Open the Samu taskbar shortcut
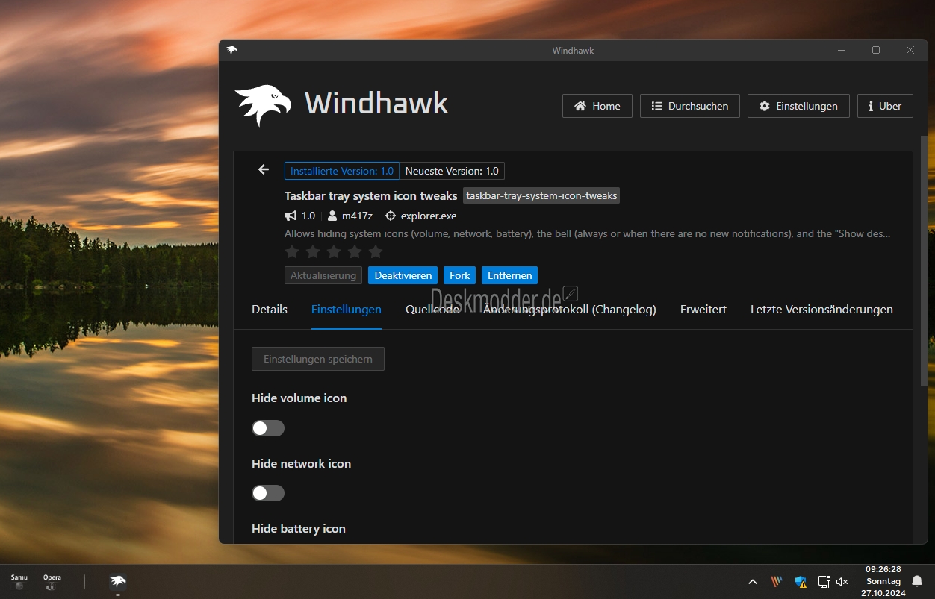Screen dimensions: 935x599 click(19, 582)
